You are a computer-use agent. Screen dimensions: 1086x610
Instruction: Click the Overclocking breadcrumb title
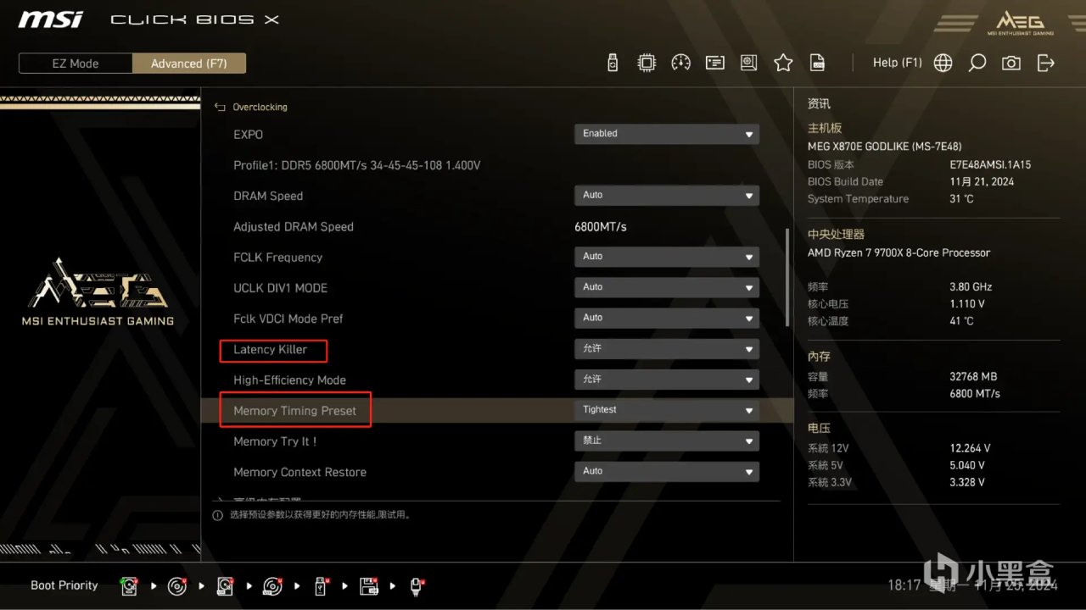coord(260,108)
